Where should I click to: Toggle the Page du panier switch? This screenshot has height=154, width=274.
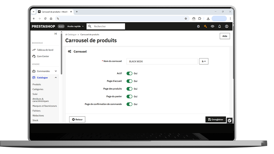(130, 96)
